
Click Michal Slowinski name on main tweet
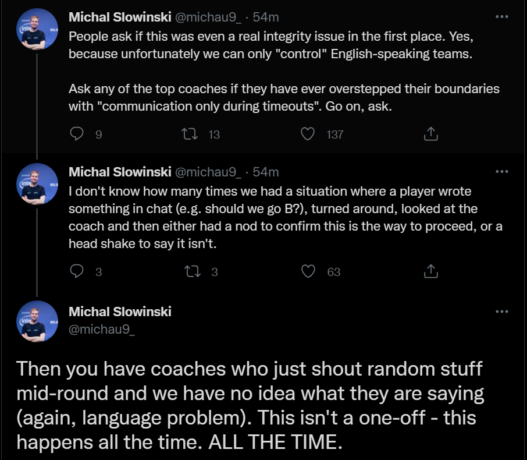tap(120, 312)
